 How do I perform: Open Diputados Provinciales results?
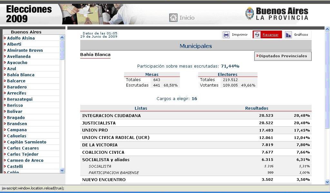coord(283,56)
